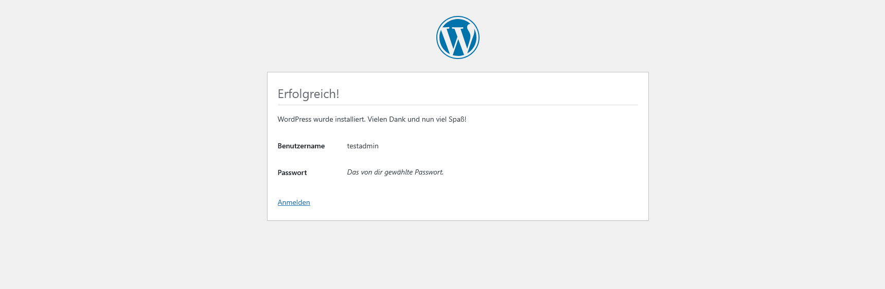Screen dimensions: 885x289
Task: Click the WordPress logo at the top
Action: [457, 37]
